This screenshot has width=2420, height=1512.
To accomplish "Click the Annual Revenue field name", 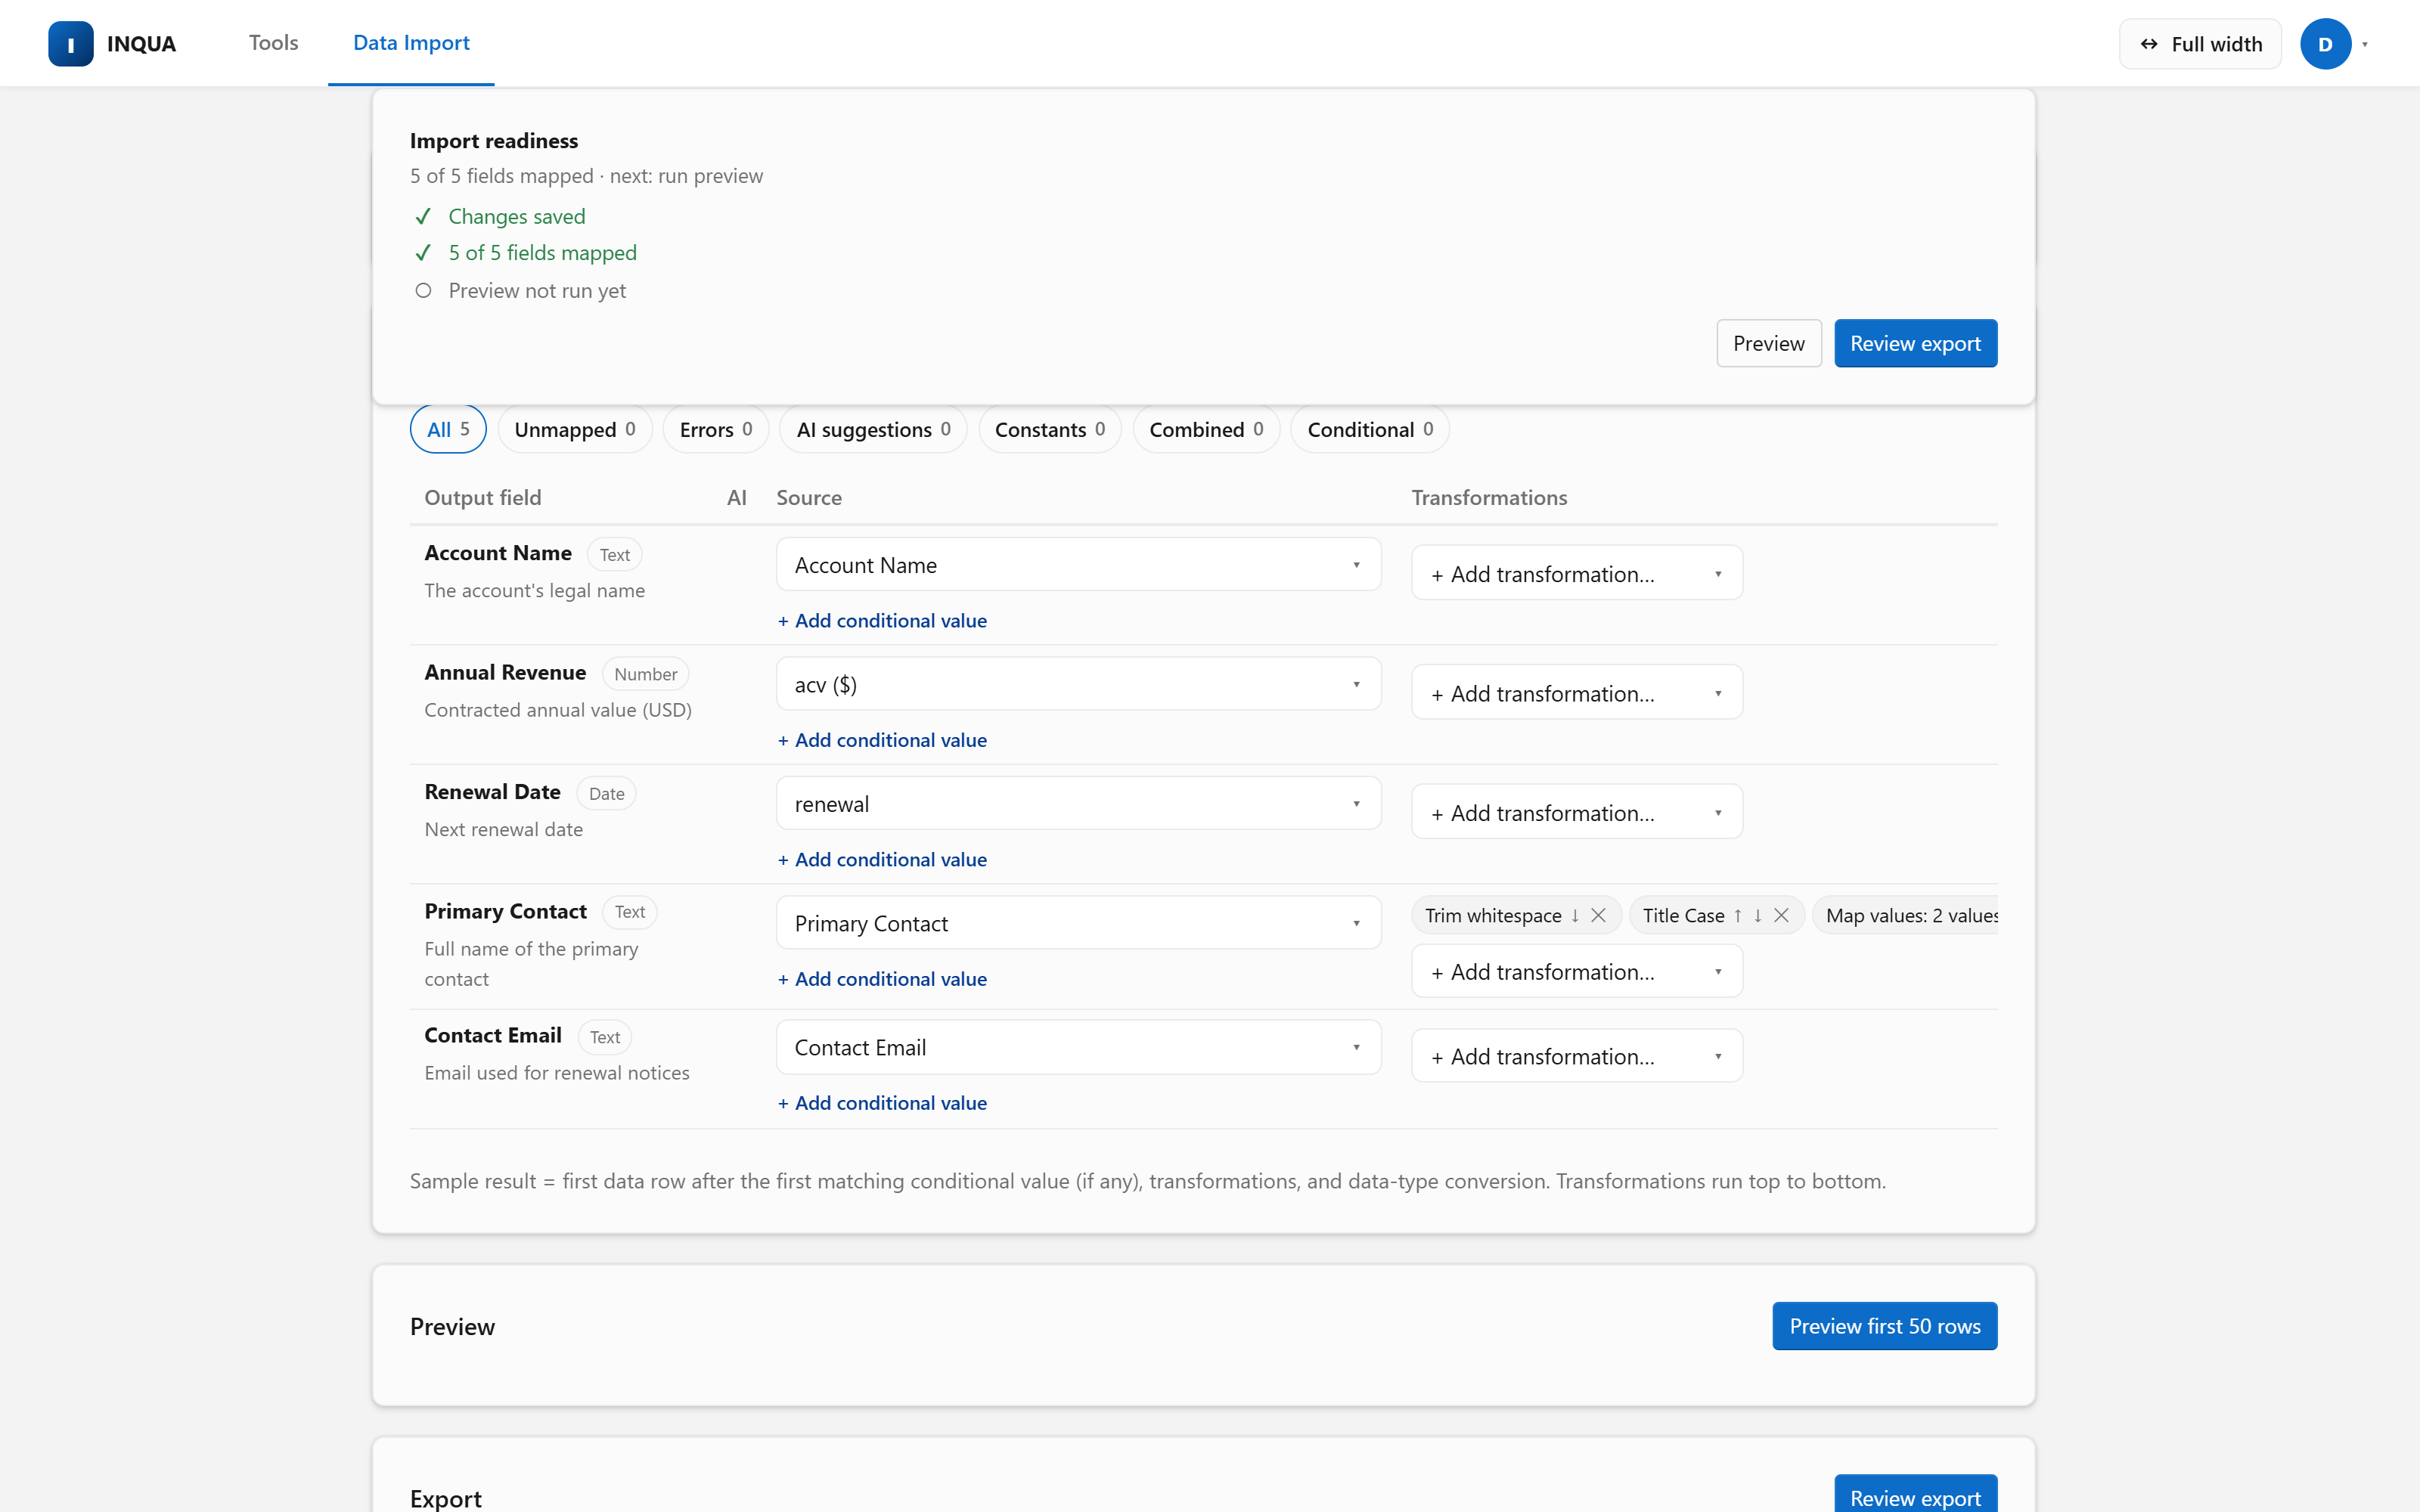I will (505, 672).
